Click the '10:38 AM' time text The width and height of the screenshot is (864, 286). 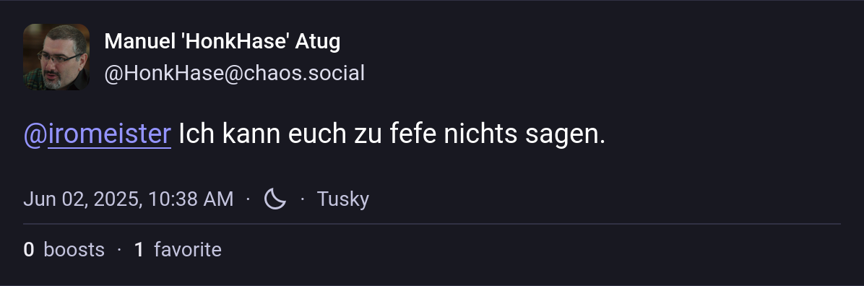(x=191, y=199)
